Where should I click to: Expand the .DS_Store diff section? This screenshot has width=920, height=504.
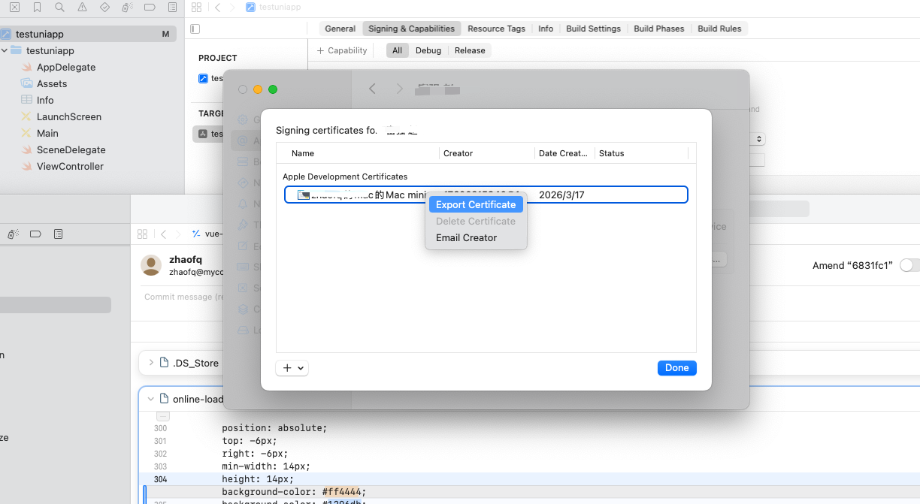click(x=151, y=363)
